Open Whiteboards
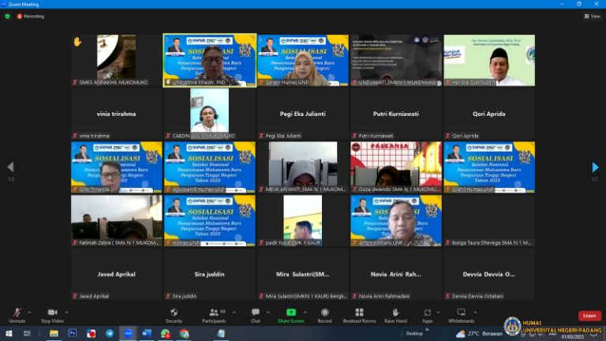 [x=461, y=316]
